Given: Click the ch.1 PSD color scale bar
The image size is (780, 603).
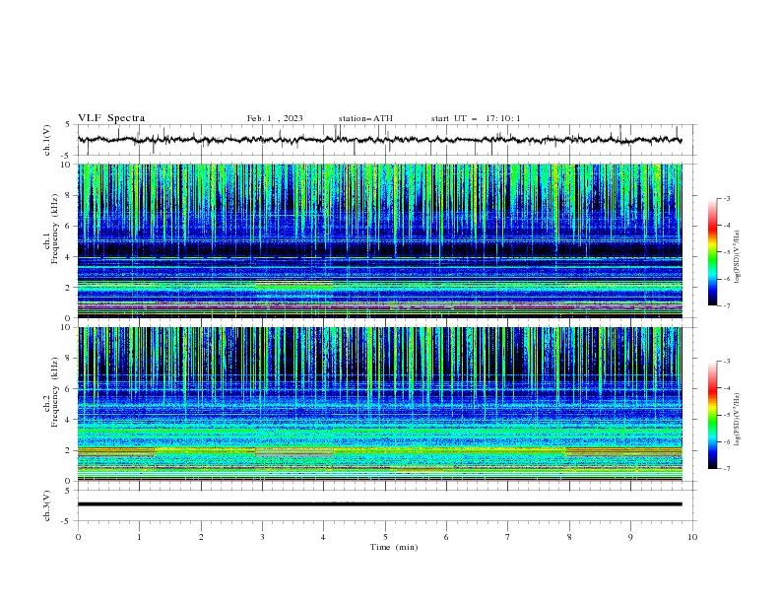Looking at the screenshot, I should point(712,252).
